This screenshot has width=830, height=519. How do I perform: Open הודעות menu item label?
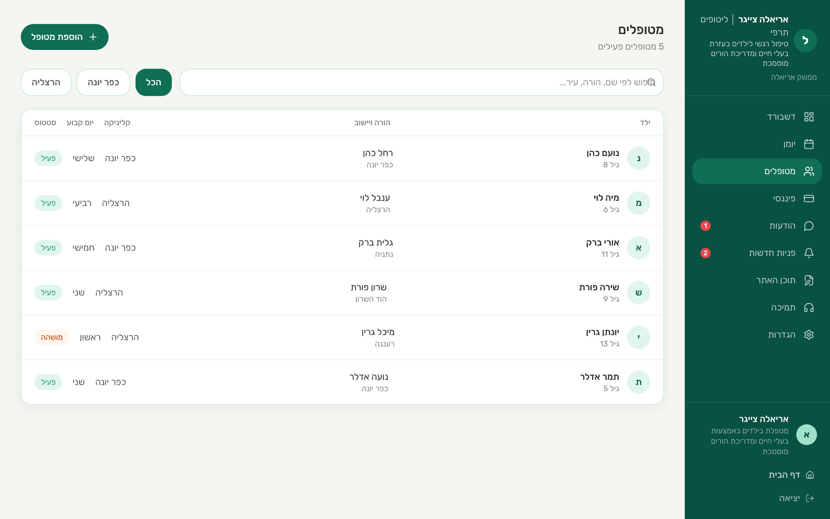click(782, 225)
